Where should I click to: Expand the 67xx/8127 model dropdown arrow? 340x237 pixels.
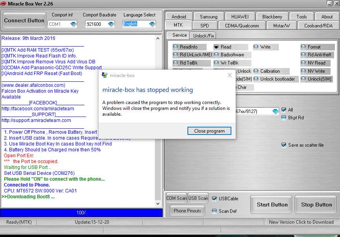(x=275, y=111)
